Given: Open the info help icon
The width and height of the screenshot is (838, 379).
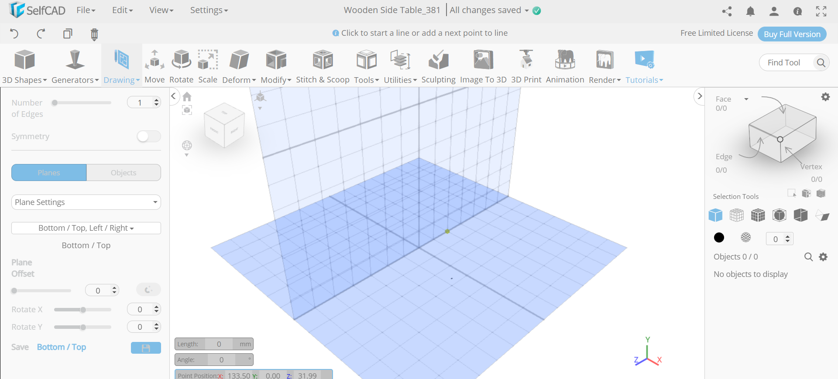Looking at the screenshot, I should (797, 11).
